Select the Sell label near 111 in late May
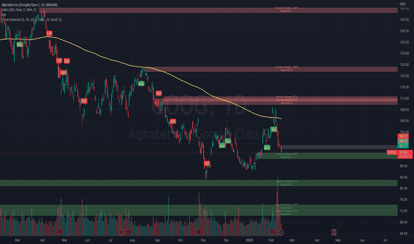The image size is (414, 244). click(x=84, y=101)
